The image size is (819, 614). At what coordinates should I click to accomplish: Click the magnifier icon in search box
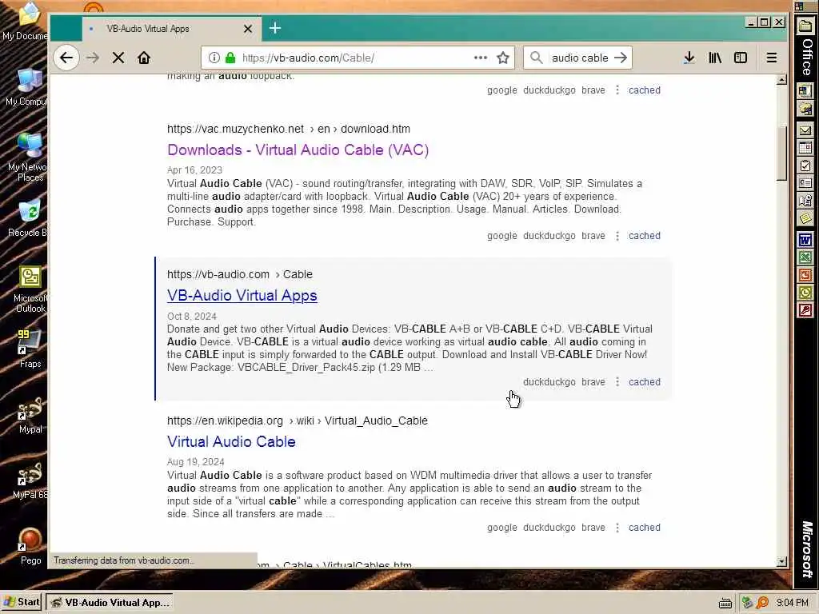(537, 58)
